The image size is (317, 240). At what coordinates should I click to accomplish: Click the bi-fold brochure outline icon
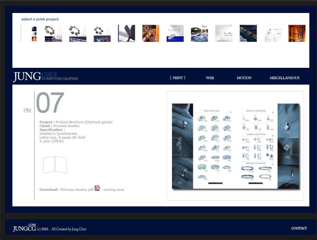(x=55, y=165)
